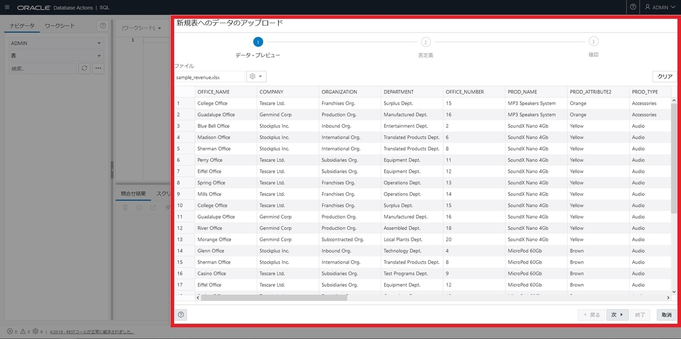Select the Mills Office cell

(x=225, y=194)
